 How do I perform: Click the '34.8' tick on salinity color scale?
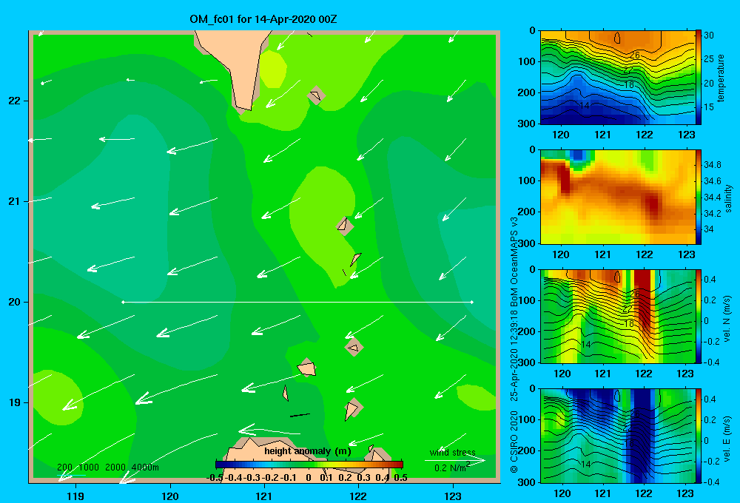click(713, 165)
